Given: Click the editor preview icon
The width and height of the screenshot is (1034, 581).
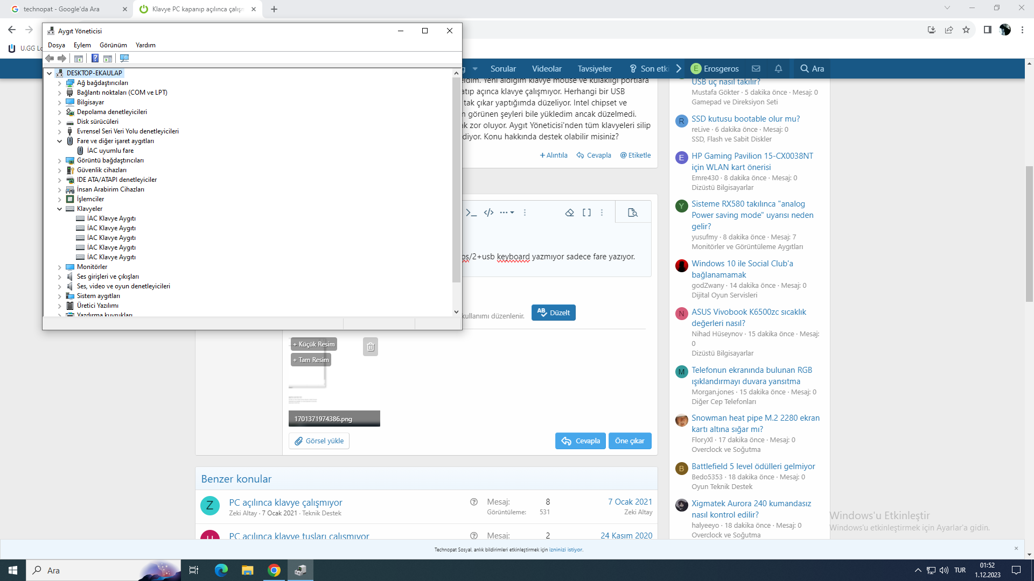Looking at the screenshot, I should (x=633, y=212).
